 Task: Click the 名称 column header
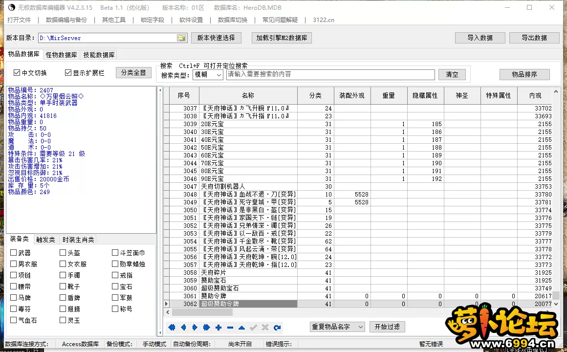tap(248, 95)
